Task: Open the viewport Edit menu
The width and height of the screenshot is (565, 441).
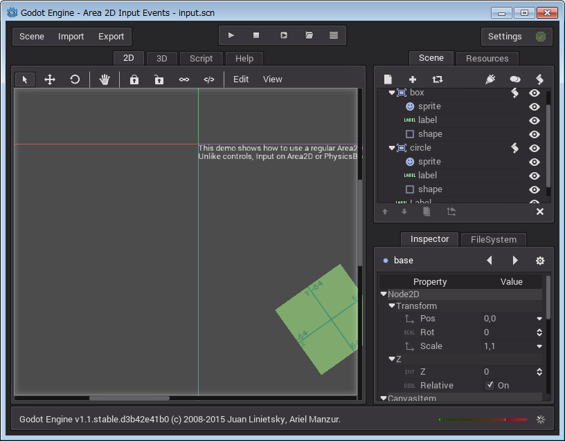Action: tap(241, 79)
